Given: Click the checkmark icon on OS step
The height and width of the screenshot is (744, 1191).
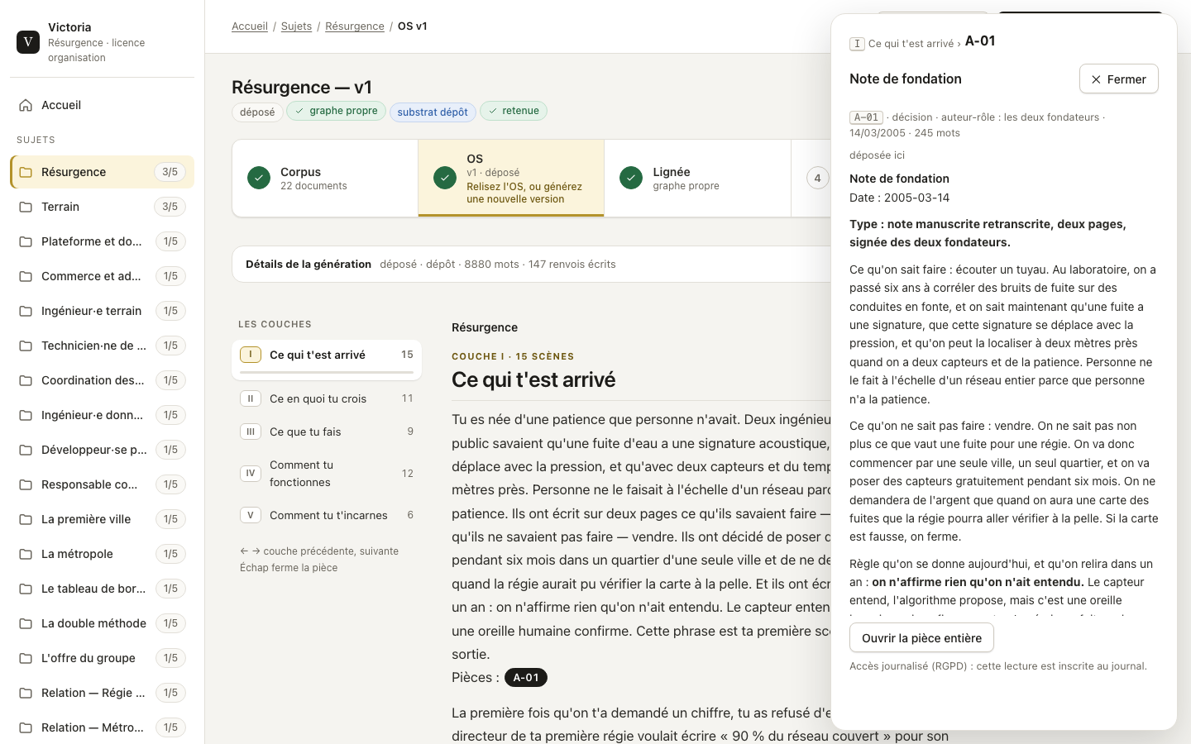Looking at the screenshot, I should pyautogui.click(x=445, y=178).
